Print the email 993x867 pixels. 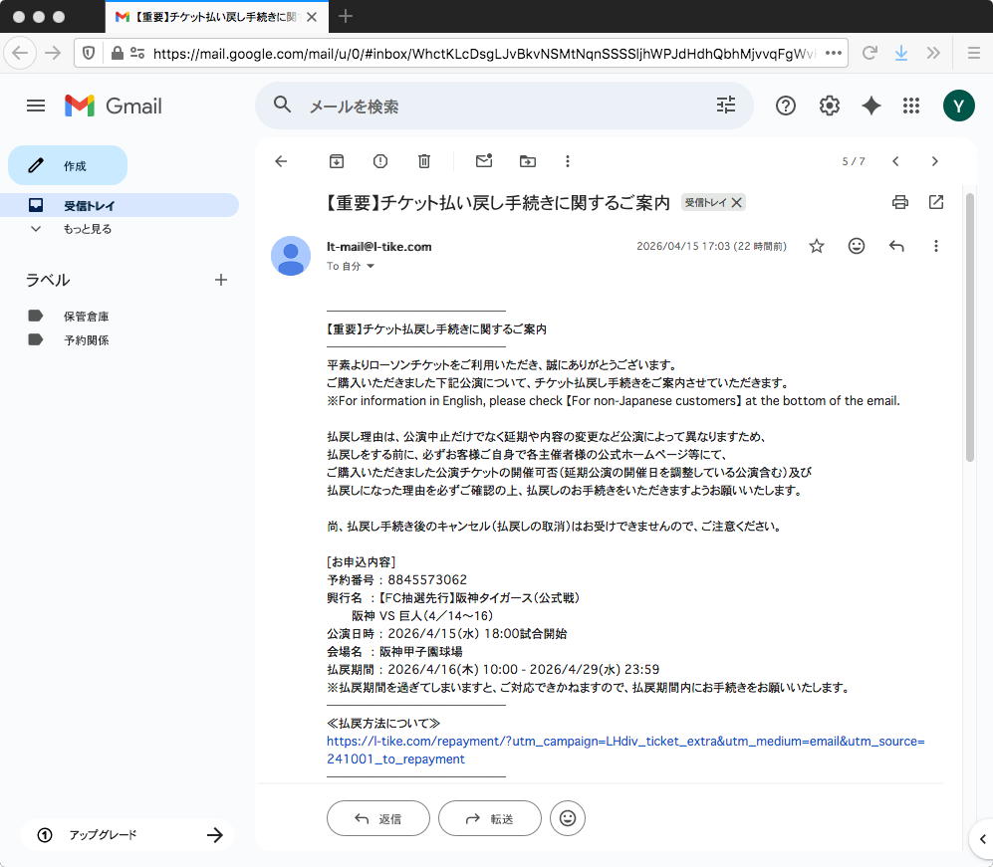900,202
